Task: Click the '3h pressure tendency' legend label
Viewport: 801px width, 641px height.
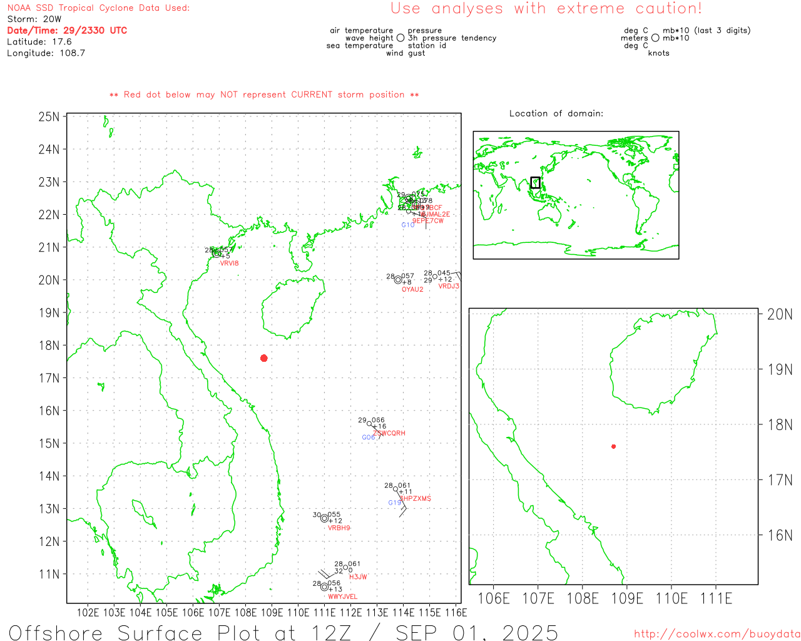Action: (452, 38)
